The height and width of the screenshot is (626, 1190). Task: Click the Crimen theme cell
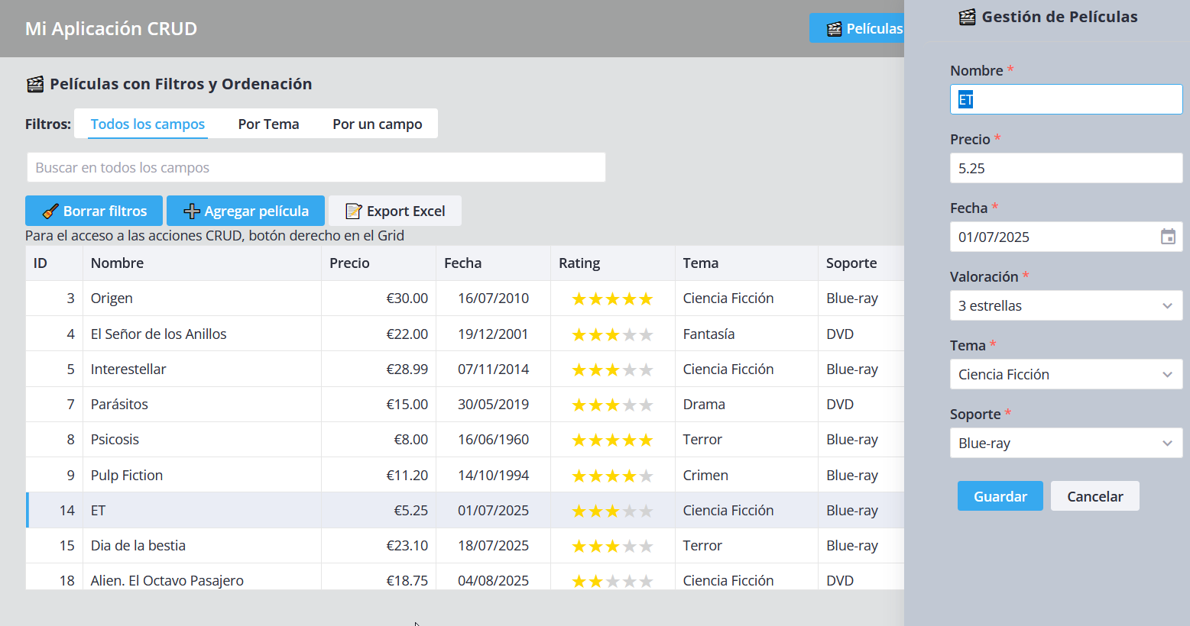[746, 475]
